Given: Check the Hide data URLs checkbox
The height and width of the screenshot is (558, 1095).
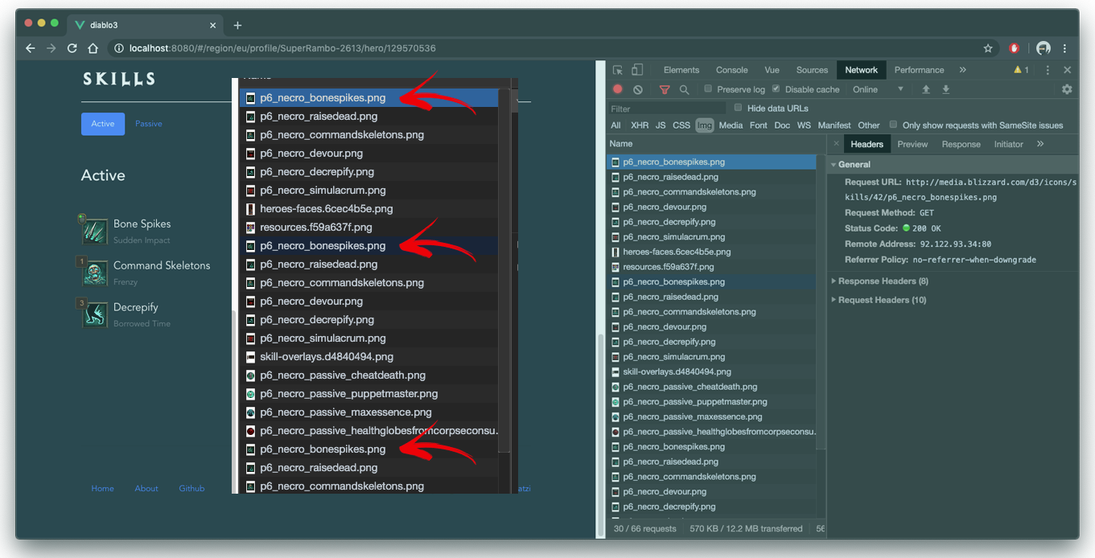Looking at the screenshot, I should (739, 108).
